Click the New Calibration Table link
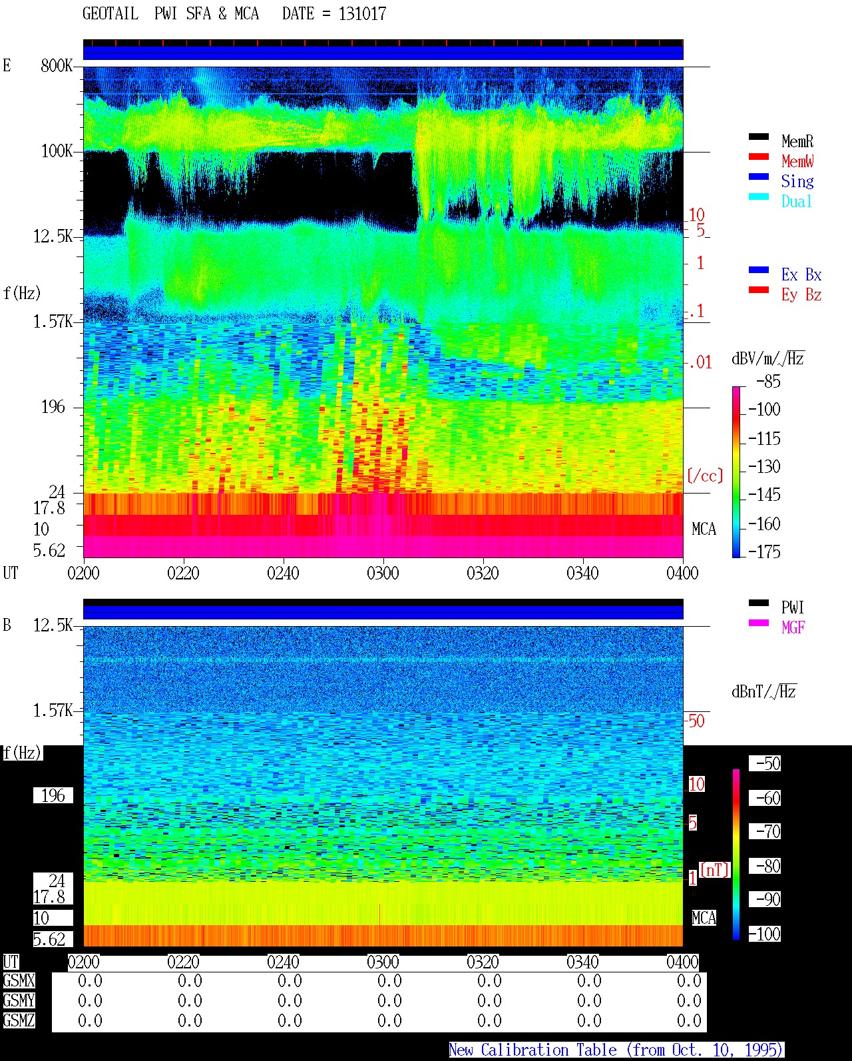 [x=616, y=1050]
